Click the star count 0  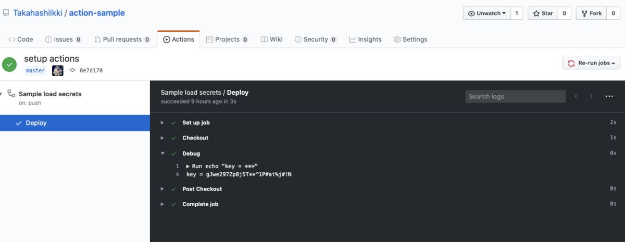pyautogui.click(x=565, y=13)
